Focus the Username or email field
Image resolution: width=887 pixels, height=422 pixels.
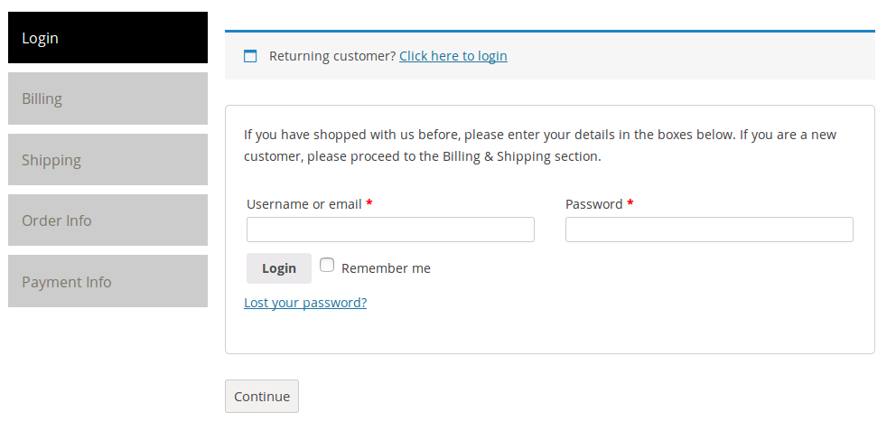(x=390, y=230)
